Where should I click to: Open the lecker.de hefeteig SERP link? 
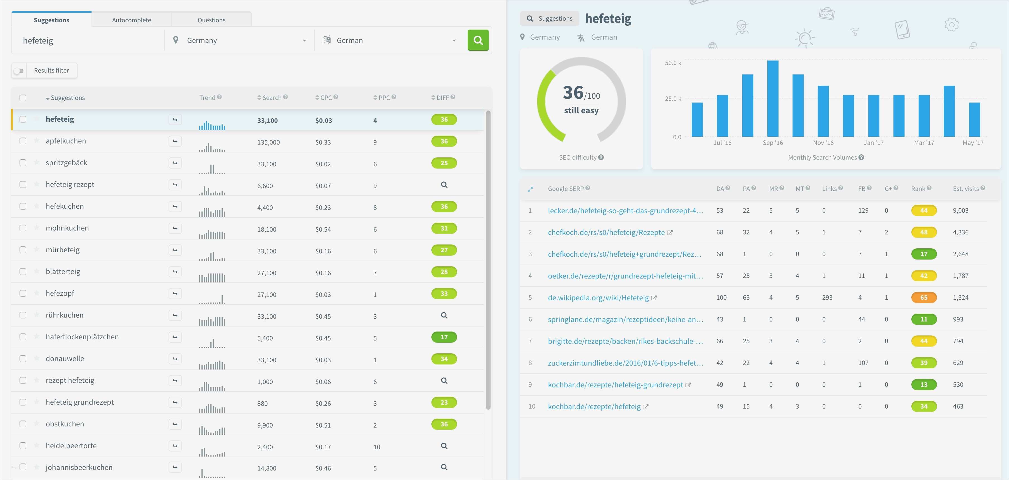(x=625, y=210)
